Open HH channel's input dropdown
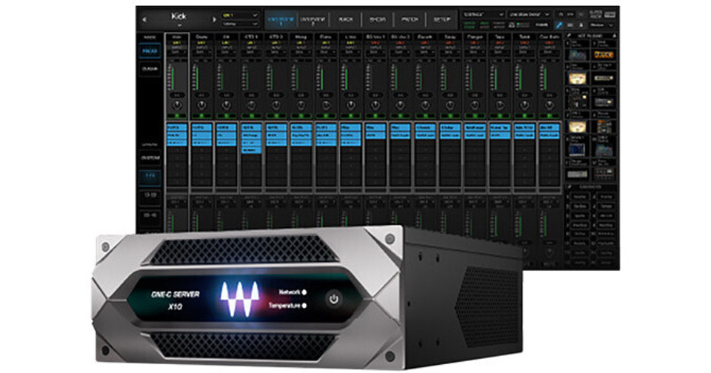Screen dimensions: 711x373 [226, 53]
